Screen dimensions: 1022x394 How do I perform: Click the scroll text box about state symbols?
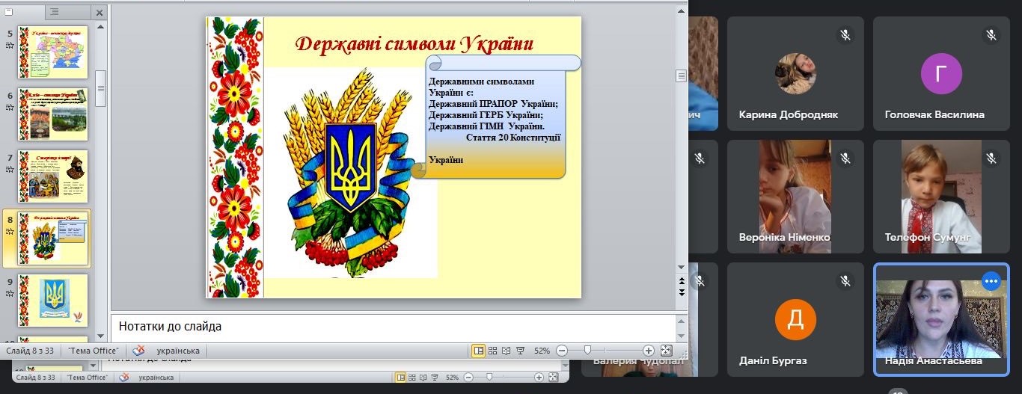[495, 117]
